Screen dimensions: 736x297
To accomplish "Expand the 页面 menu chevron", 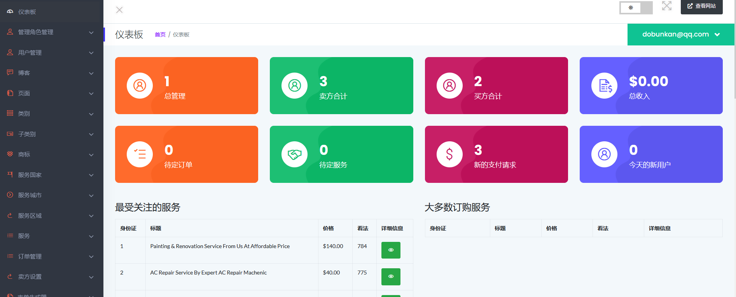I will point(91,94).
